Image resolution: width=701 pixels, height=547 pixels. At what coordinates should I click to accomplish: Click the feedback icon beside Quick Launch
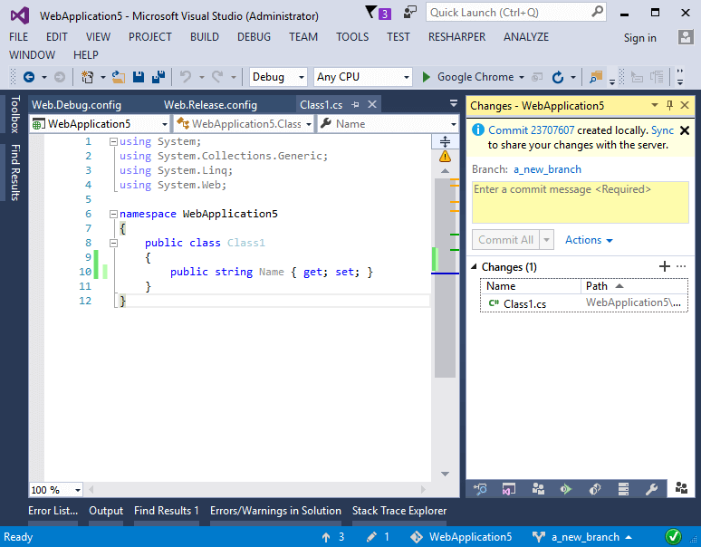click(x=409, y=13)
